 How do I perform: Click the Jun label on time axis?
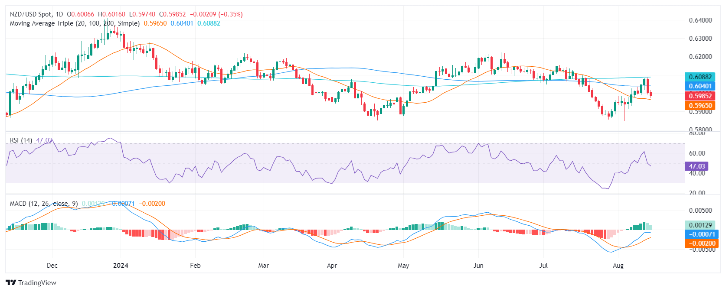[x=478, y=266]
